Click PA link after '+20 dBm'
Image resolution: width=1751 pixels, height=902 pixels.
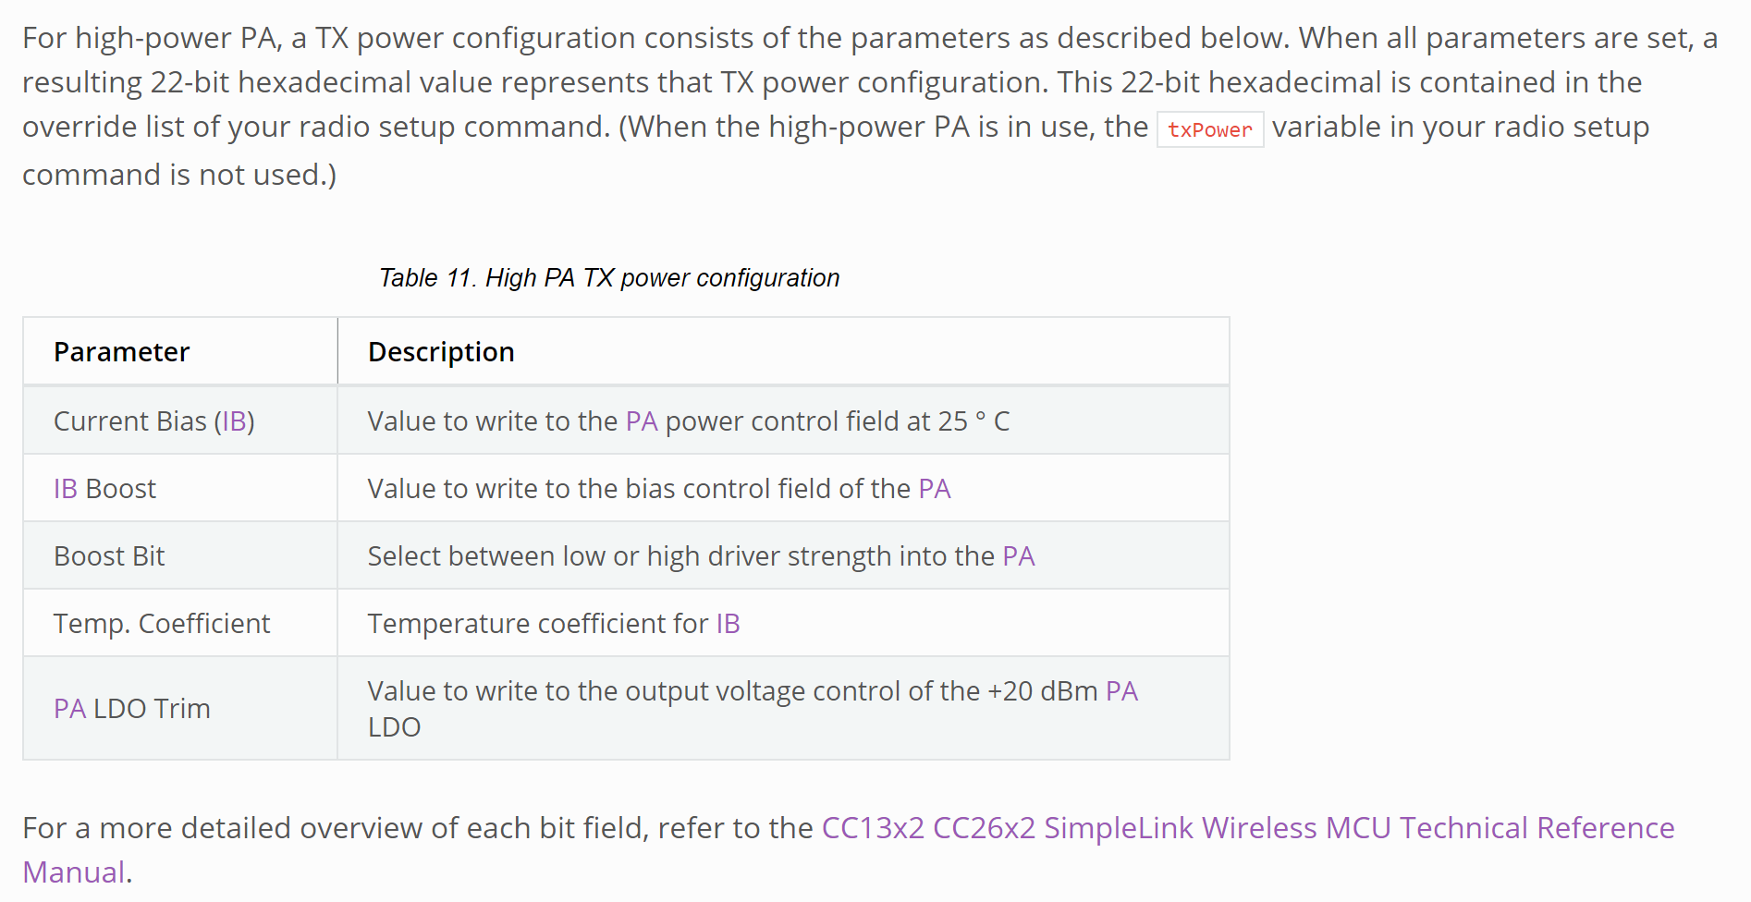coord(1120,691)
